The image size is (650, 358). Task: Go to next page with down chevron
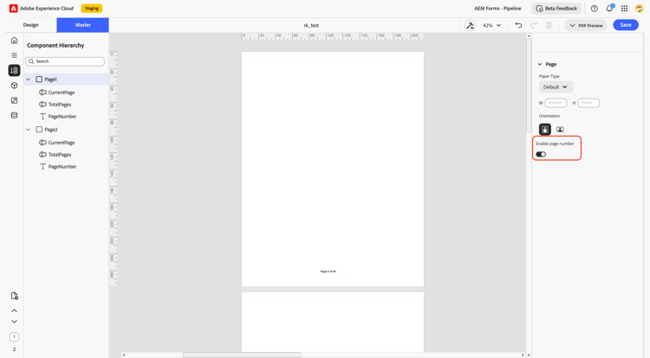click(x=14, y=321)
